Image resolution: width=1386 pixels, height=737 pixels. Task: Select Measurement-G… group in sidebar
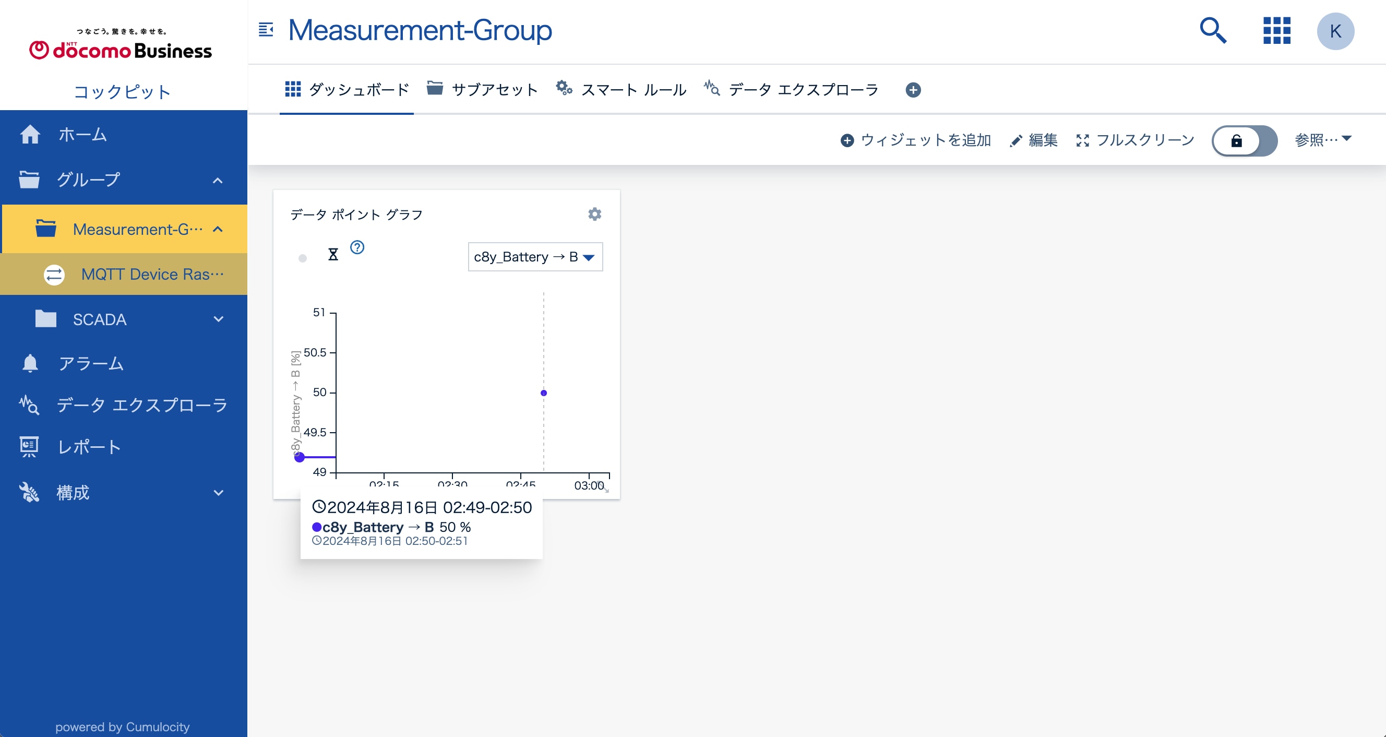click(x=124, y=229)
